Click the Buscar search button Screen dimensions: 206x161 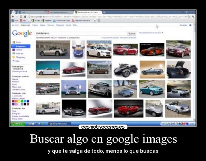(132, 33)
